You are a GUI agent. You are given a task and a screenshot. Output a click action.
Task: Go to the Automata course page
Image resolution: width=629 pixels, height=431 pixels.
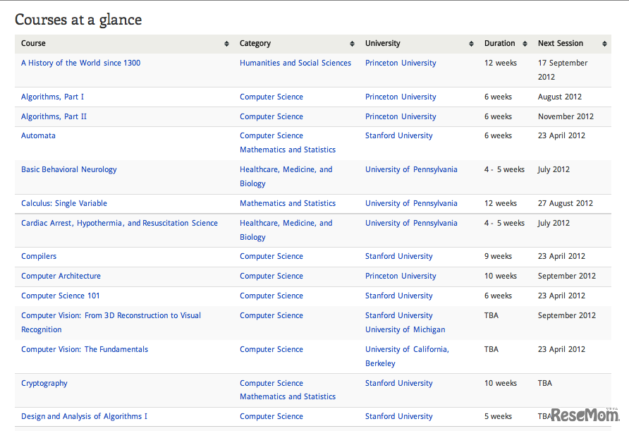38,135
